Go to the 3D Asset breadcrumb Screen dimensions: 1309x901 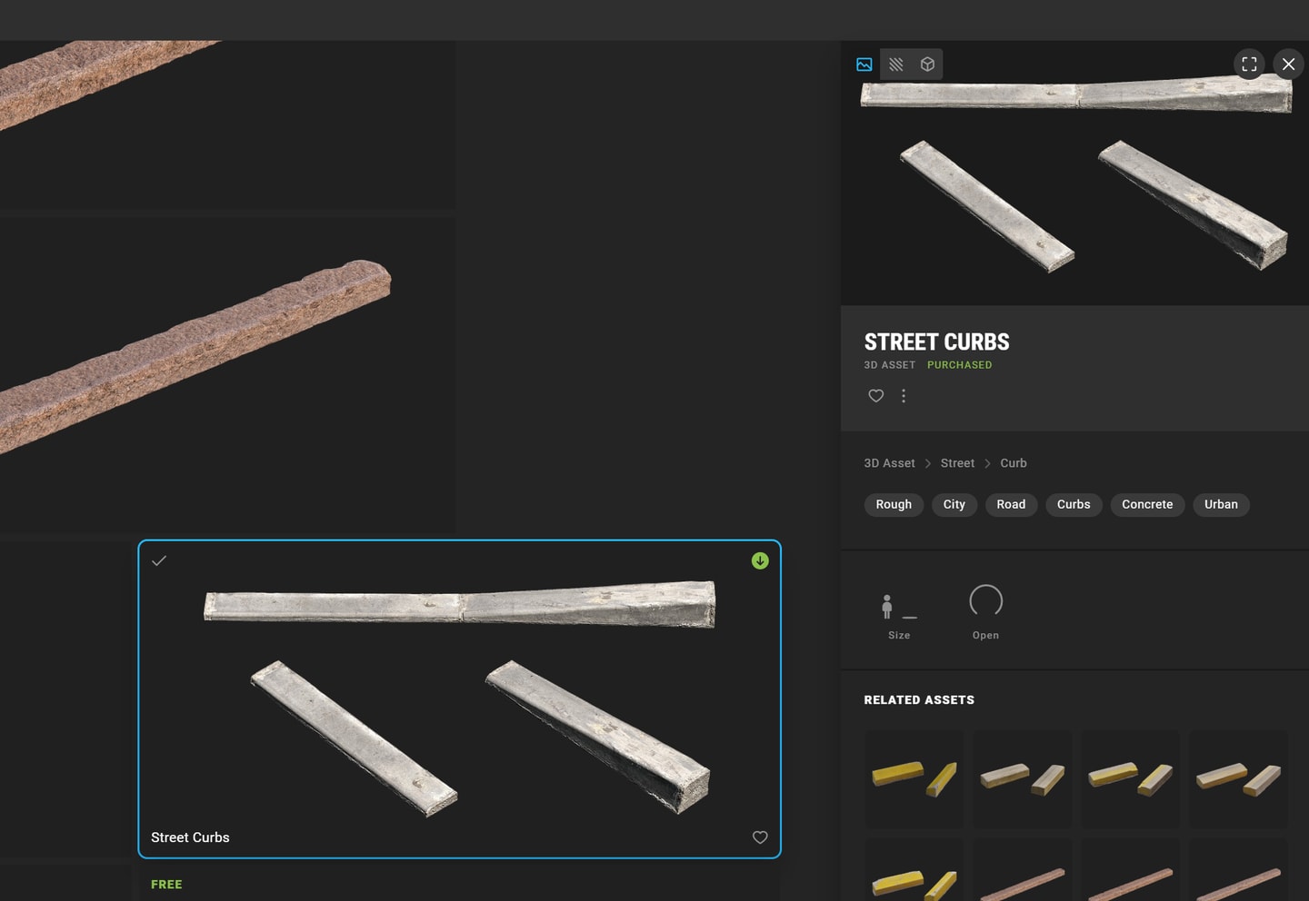coord(889,463)
